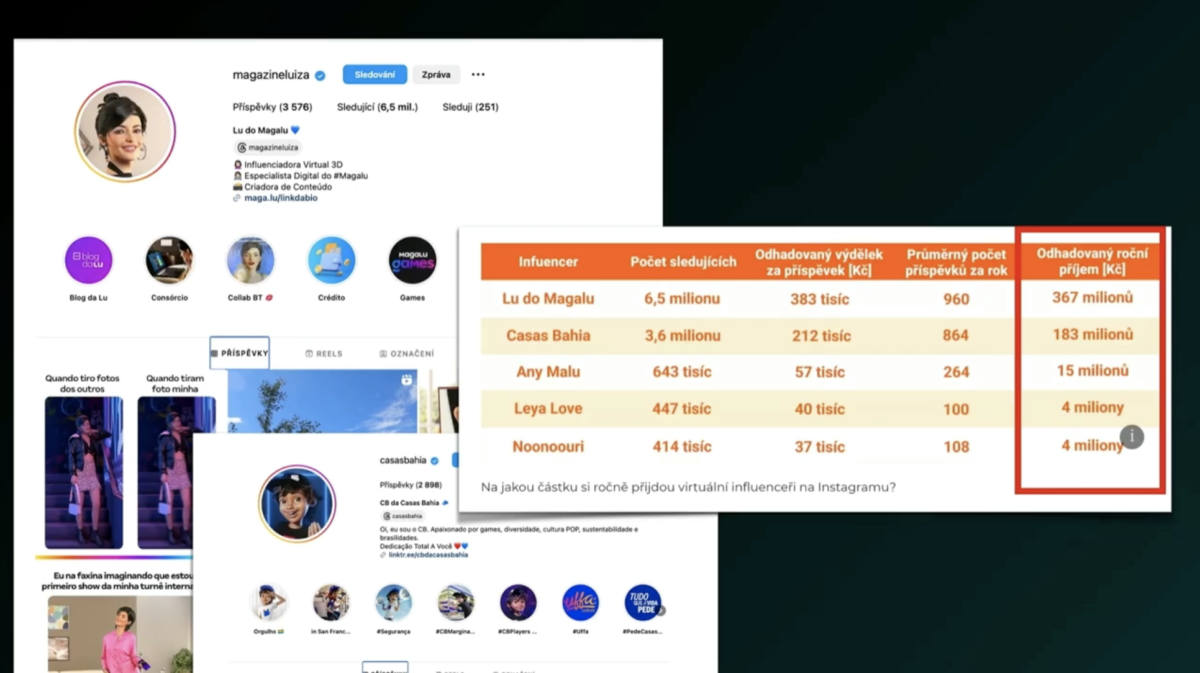The image size is (1200, 673).
Task: Select the PŘÍSPĚVKY tab
Action: [239, 353]
